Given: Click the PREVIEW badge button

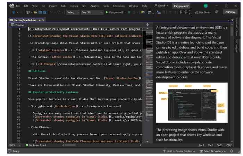Looking at the screenshot, I should click(230, 12).
